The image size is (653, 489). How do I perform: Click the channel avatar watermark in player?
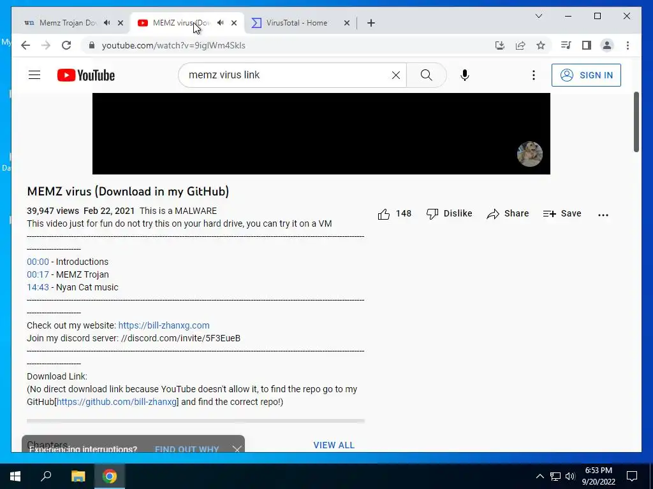529,154
